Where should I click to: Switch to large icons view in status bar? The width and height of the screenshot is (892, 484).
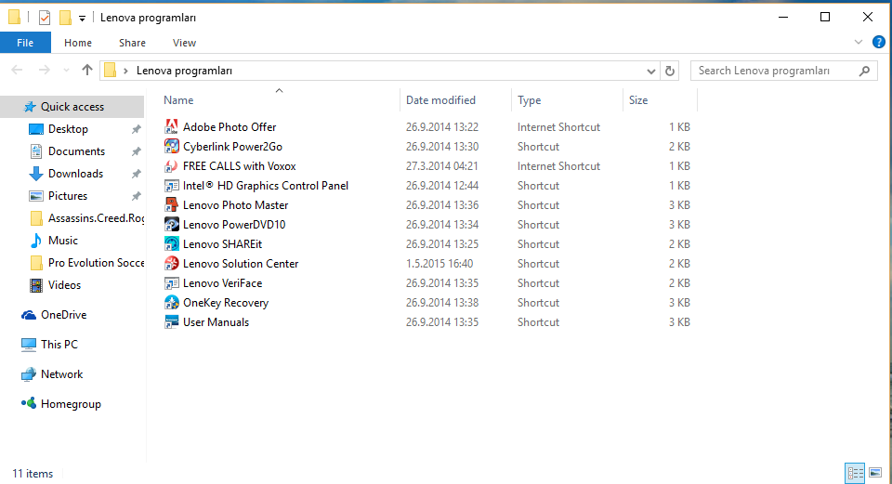[874, 473]
